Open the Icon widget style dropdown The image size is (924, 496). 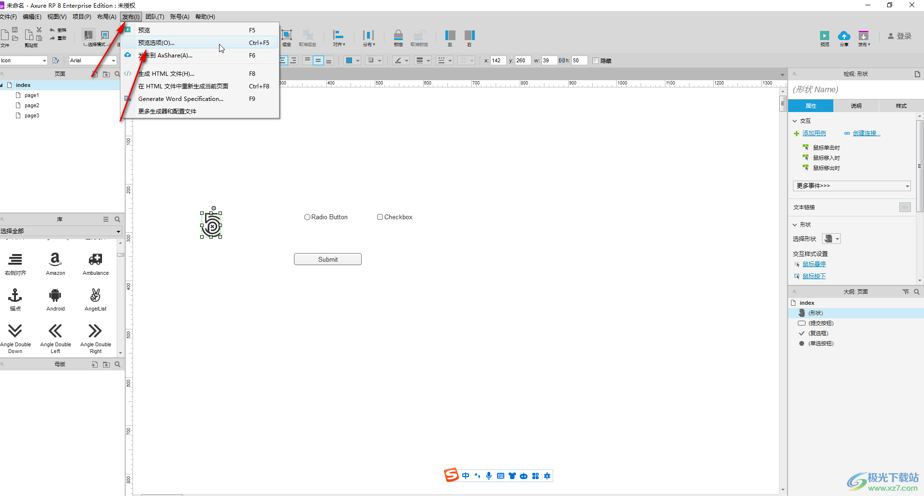pyautogui.click(x=44, y=60)
